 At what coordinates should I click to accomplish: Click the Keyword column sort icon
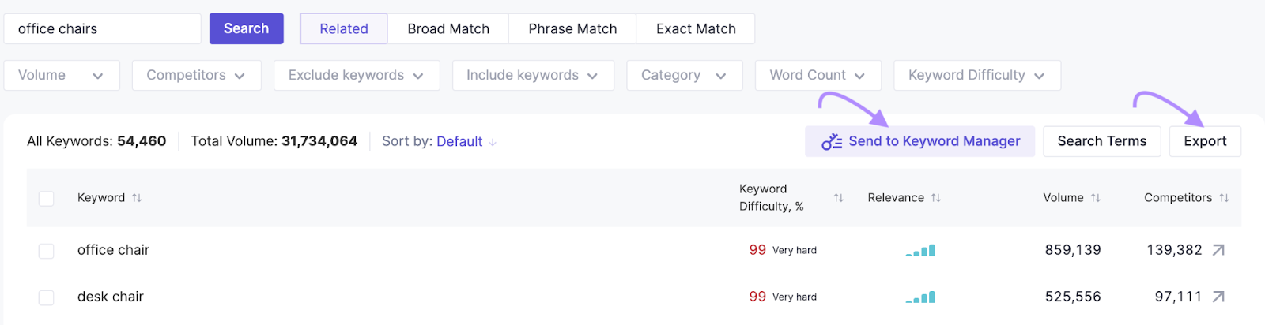click(137, 198)
